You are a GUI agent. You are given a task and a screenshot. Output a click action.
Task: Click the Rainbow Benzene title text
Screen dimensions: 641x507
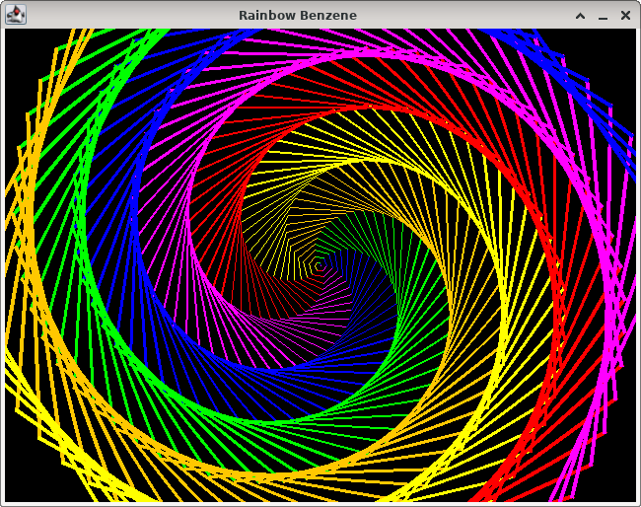[x=298, y=15]
